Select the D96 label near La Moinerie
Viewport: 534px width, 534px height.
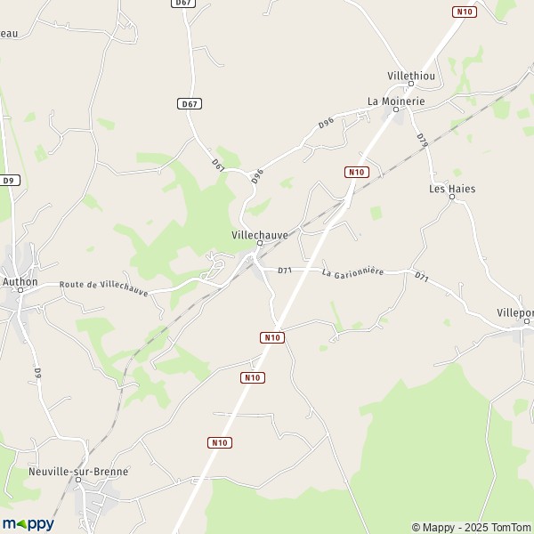[326, 124]
